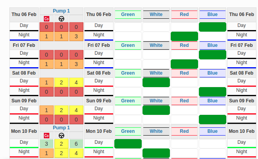Open the Pump 1 link above Thu 06 Feb
The image size is (258, 159).
click(61, 11)
